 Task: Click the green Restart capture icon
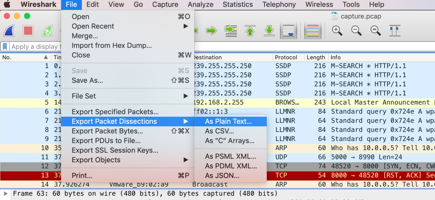[x=47, y=31]
